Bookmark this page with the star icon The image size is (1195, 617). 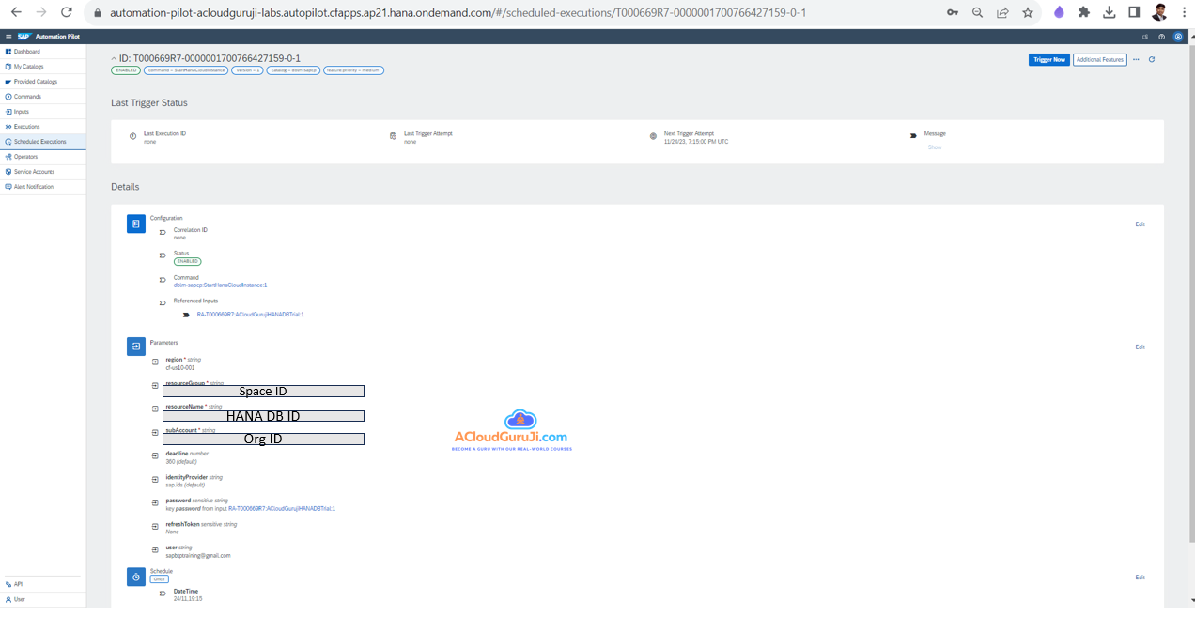point(1028,13)
